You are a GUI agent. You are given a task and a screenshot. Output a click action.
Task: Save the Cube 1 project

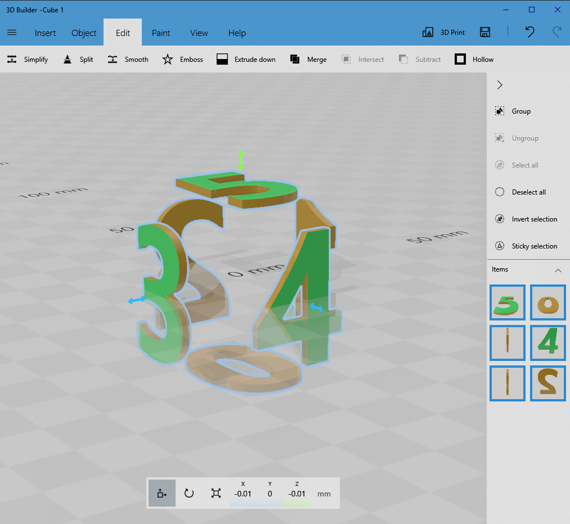coord(484,32)
